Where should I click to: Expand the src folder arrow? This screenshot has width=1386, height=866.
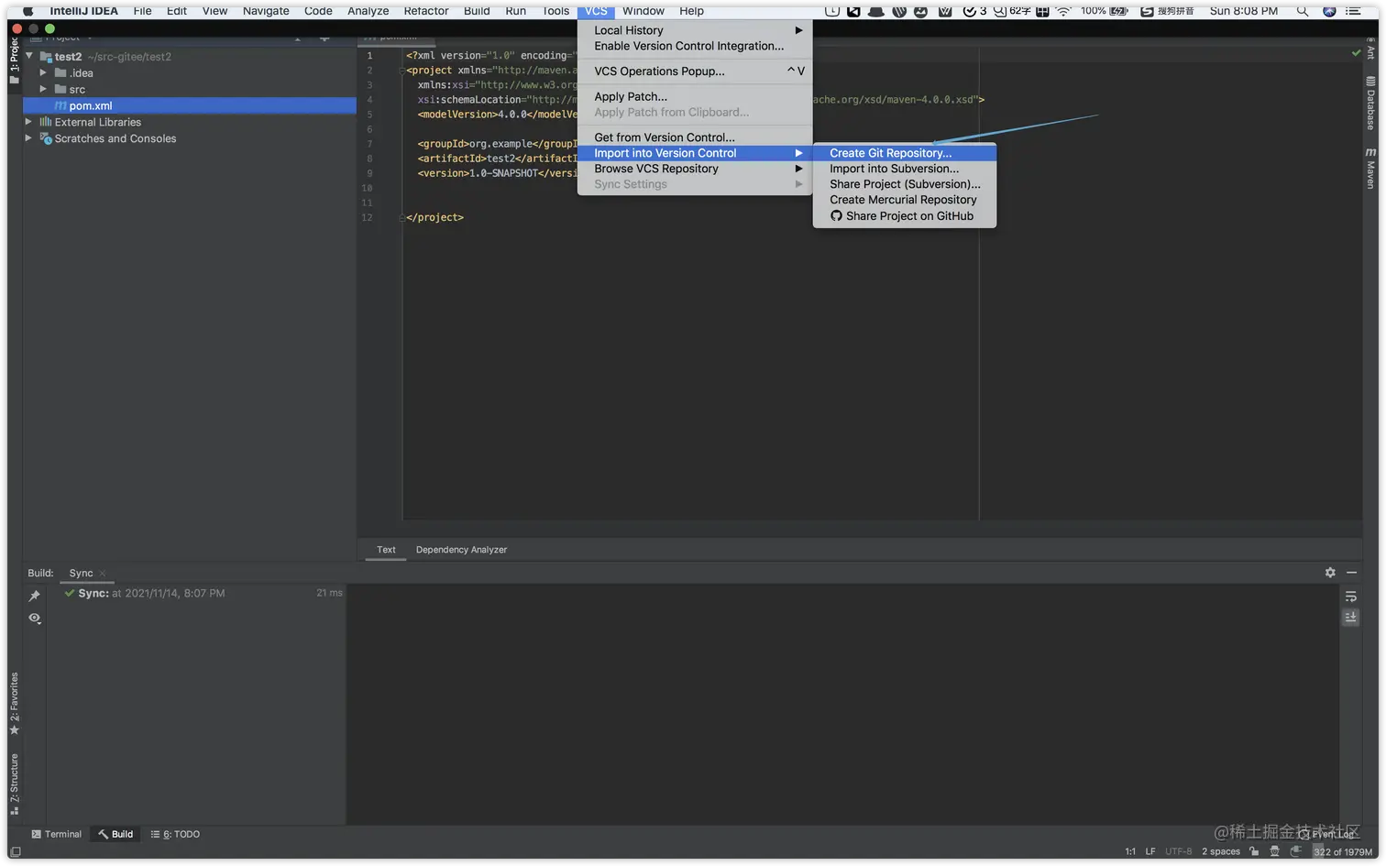tap(43, 89)
